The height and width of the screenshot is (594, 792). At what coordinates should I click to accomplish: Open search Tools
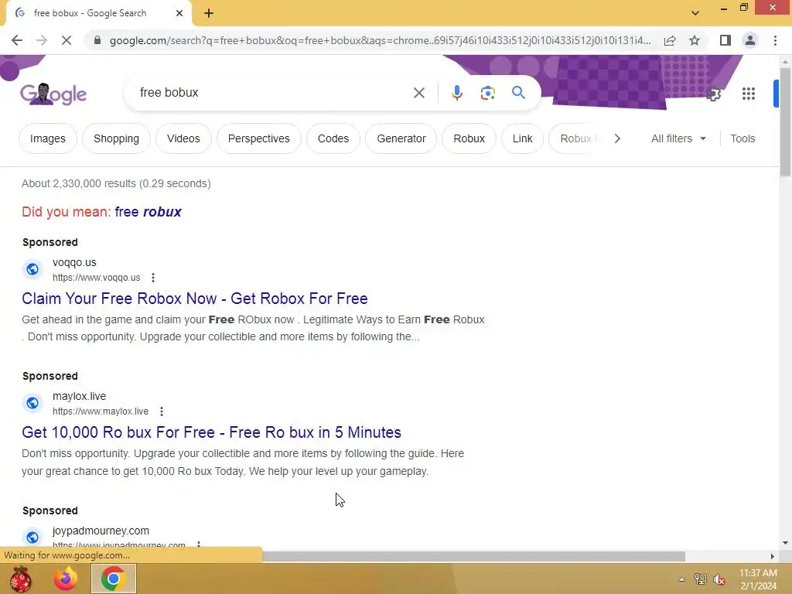click(742, 138)
